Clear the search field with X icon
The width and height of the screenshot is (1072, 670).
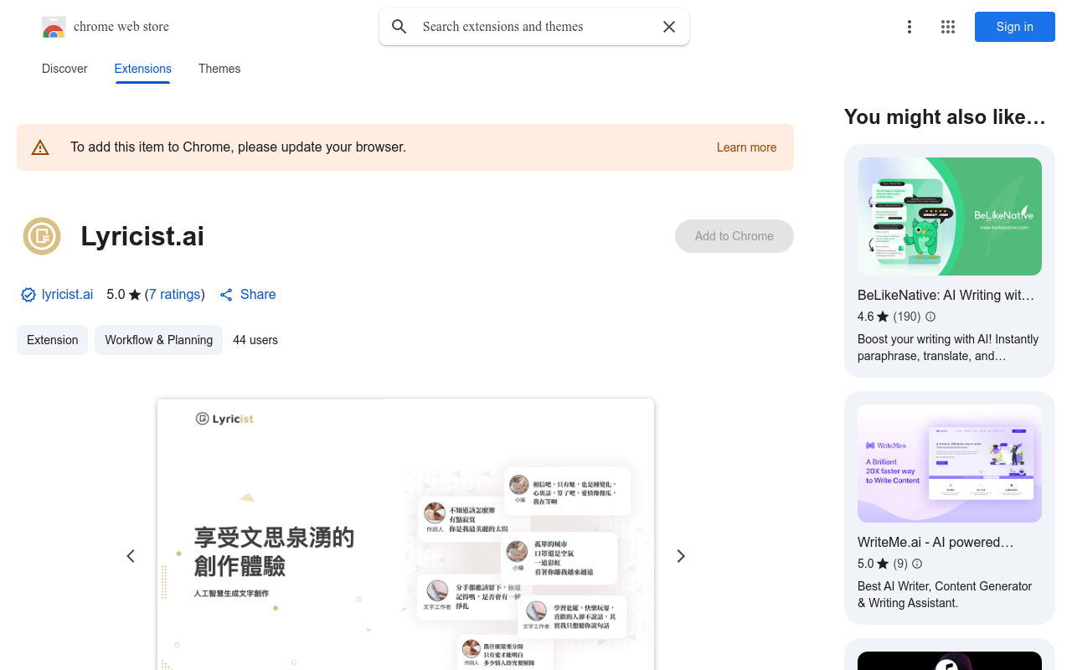coord(669,27)
